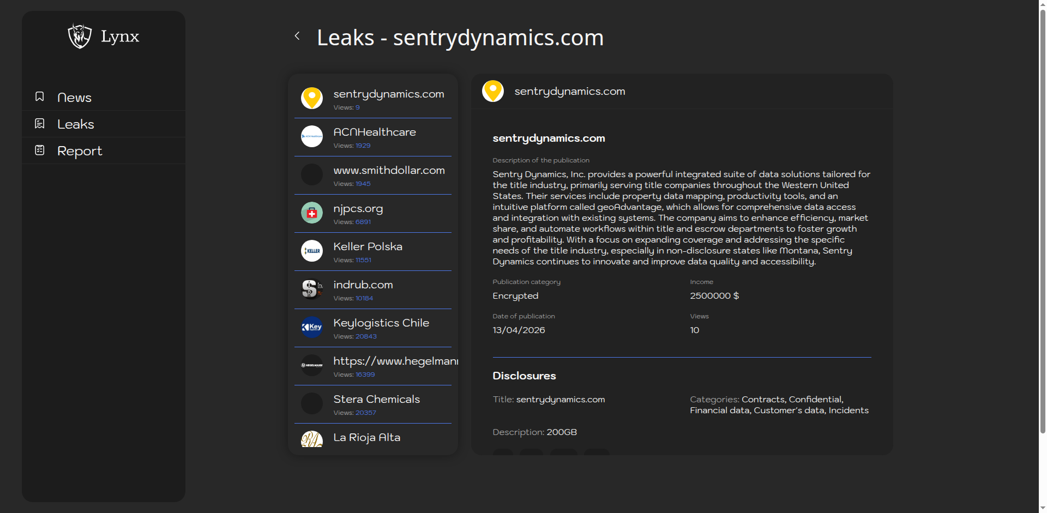Click 'Views: 10184' under indrub.com

tap(353, 298)
